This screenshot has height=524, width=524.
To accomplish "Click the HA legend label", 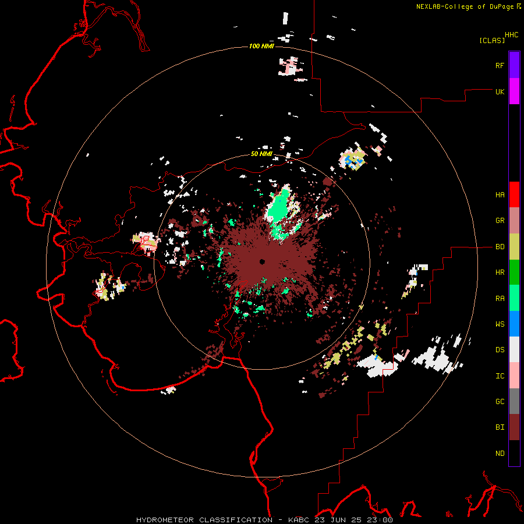I will pos(500,194).
